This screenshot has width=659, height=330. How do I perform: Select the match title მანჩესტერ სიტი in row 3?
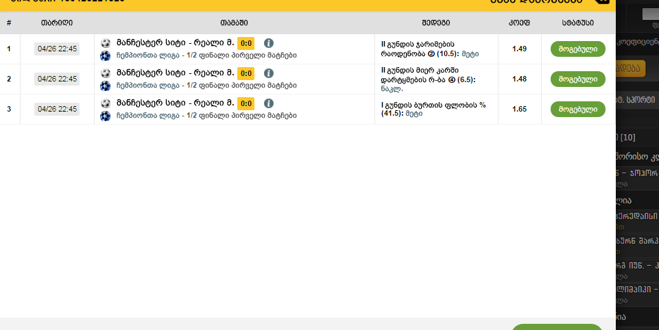[152, 103]
